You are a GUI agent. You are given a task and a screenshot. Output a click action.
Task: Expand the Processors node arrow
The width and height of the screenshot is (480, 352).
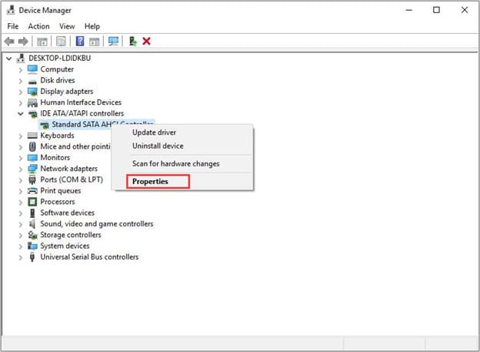(21, 202)
